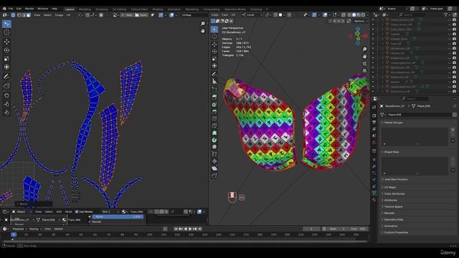Expand the Remesh panel
This screenshot has width=459, height=258.
coord(389,213)
